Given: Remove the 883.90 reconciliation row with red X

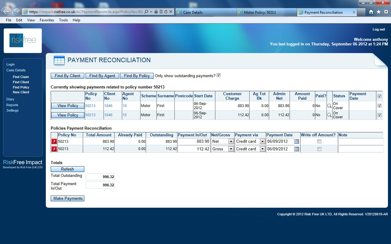Looking at the screenshot, I should pyautogui.click(x=54, y=142).
